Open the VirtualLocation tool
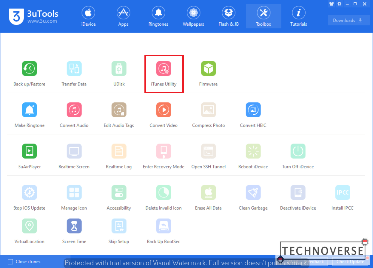 click(x=29, y=231)
